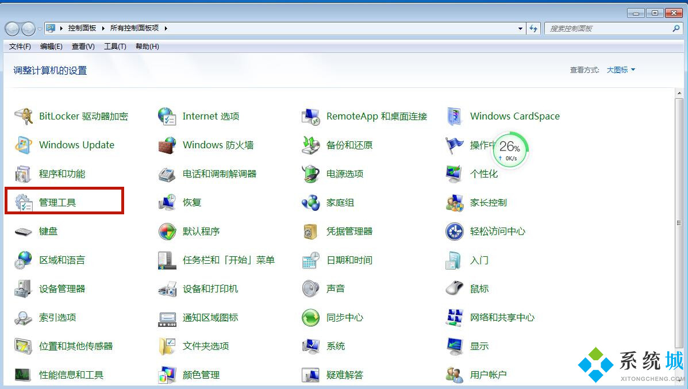Open the 入门 link

pyautogui.click(x=479, y=260)
